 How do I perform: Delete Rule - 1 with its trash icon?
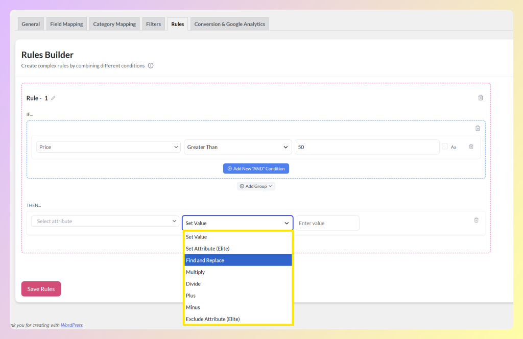click(481, 98)
